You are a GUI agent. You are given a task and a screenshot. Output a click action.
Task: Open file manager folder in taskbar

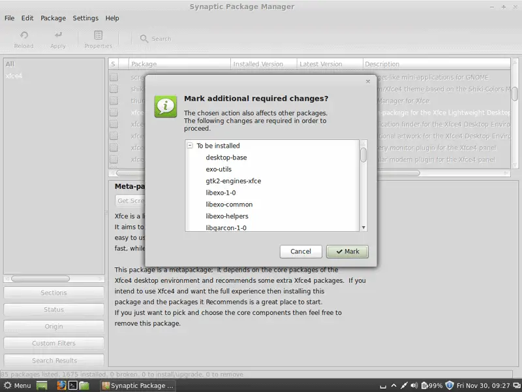point(84,385)
